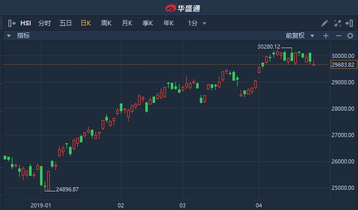This screenshot has width=358, height=210.
Task: Click the HSI symbol label
Action: (26, 23)
